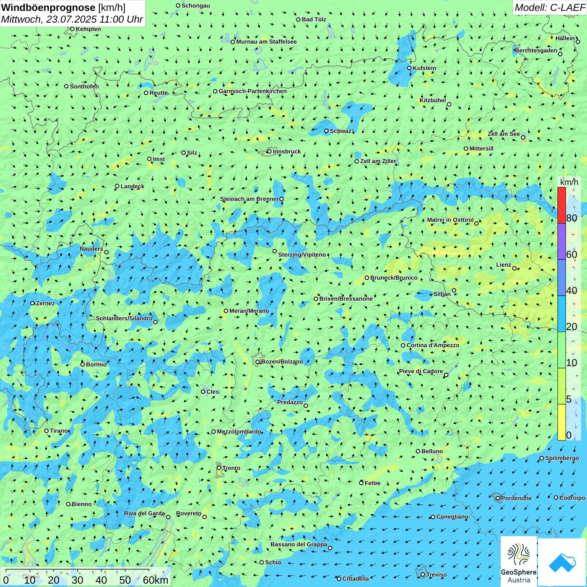Click the Spilimbergo label

562,458
